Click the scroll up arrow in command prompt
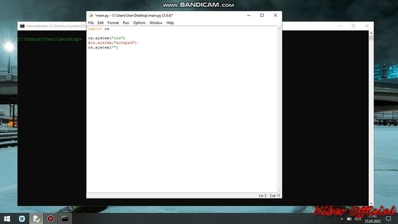Screen dimensions: 398x224 point(371,33)
